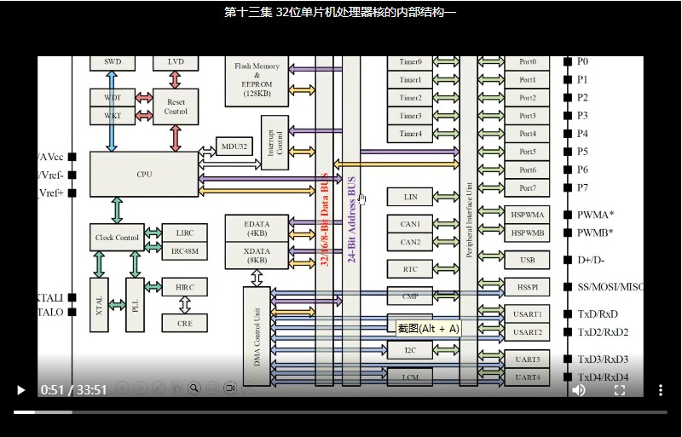Click the USB block
682x437 pixels.
tap(527, 260)
